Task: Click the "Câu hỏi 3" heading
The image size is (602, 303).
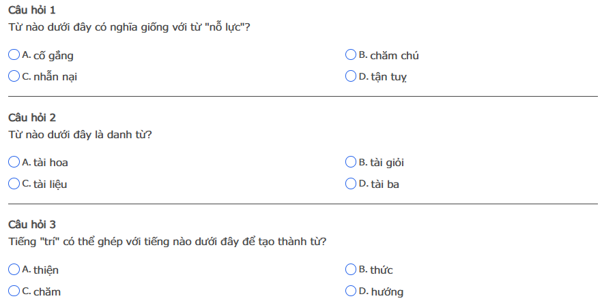Action: pyautogui.click(x=32, y=225)
